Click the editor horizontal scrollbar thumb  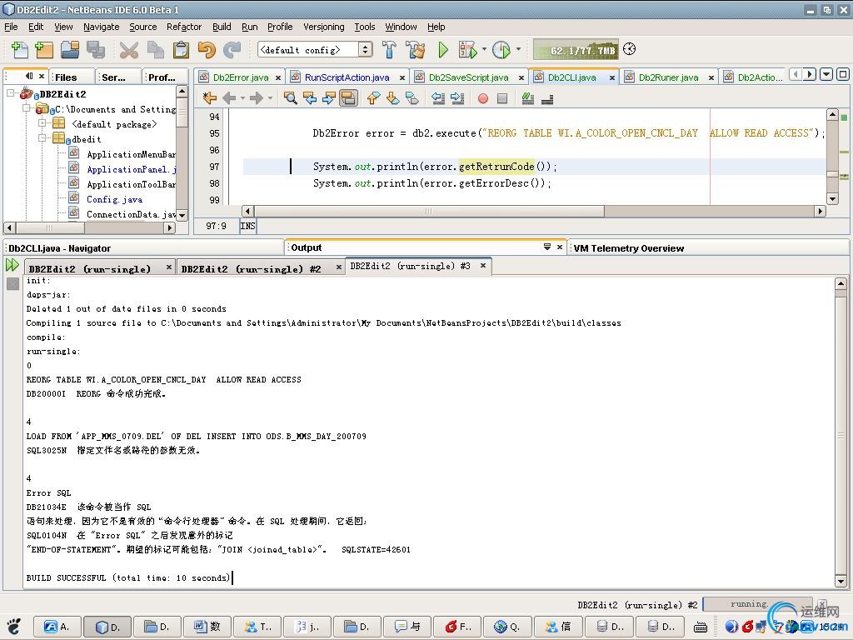[429, 211]
